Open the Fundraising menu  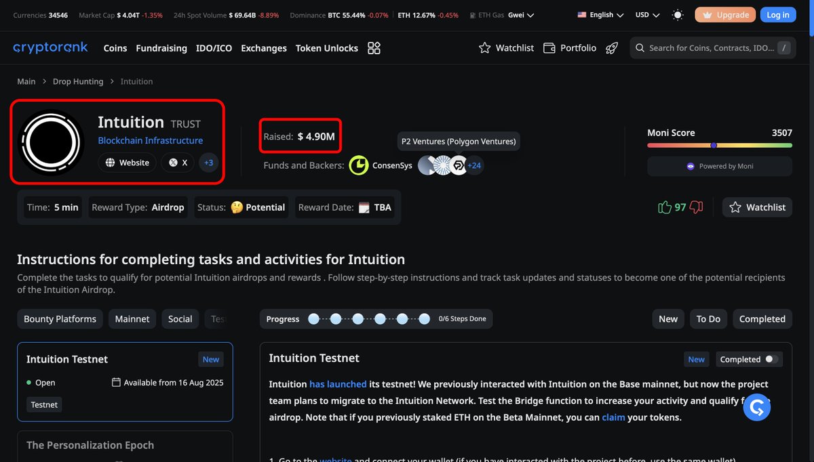(161, 48)
